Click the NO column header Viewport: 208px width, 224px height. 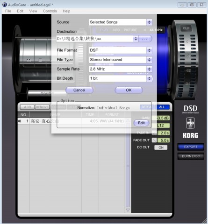pyautogui.click(x=23, y=115)
